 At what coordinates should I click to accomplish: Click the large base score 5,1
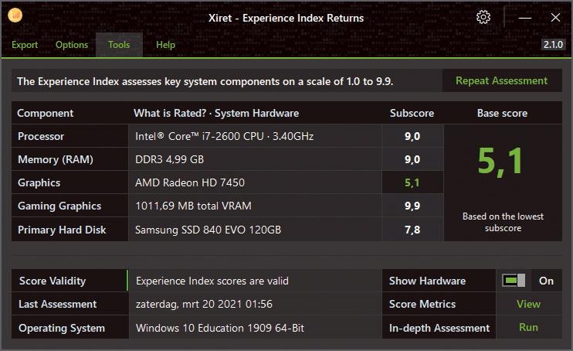pyautogui.click(x=500, y=161)
